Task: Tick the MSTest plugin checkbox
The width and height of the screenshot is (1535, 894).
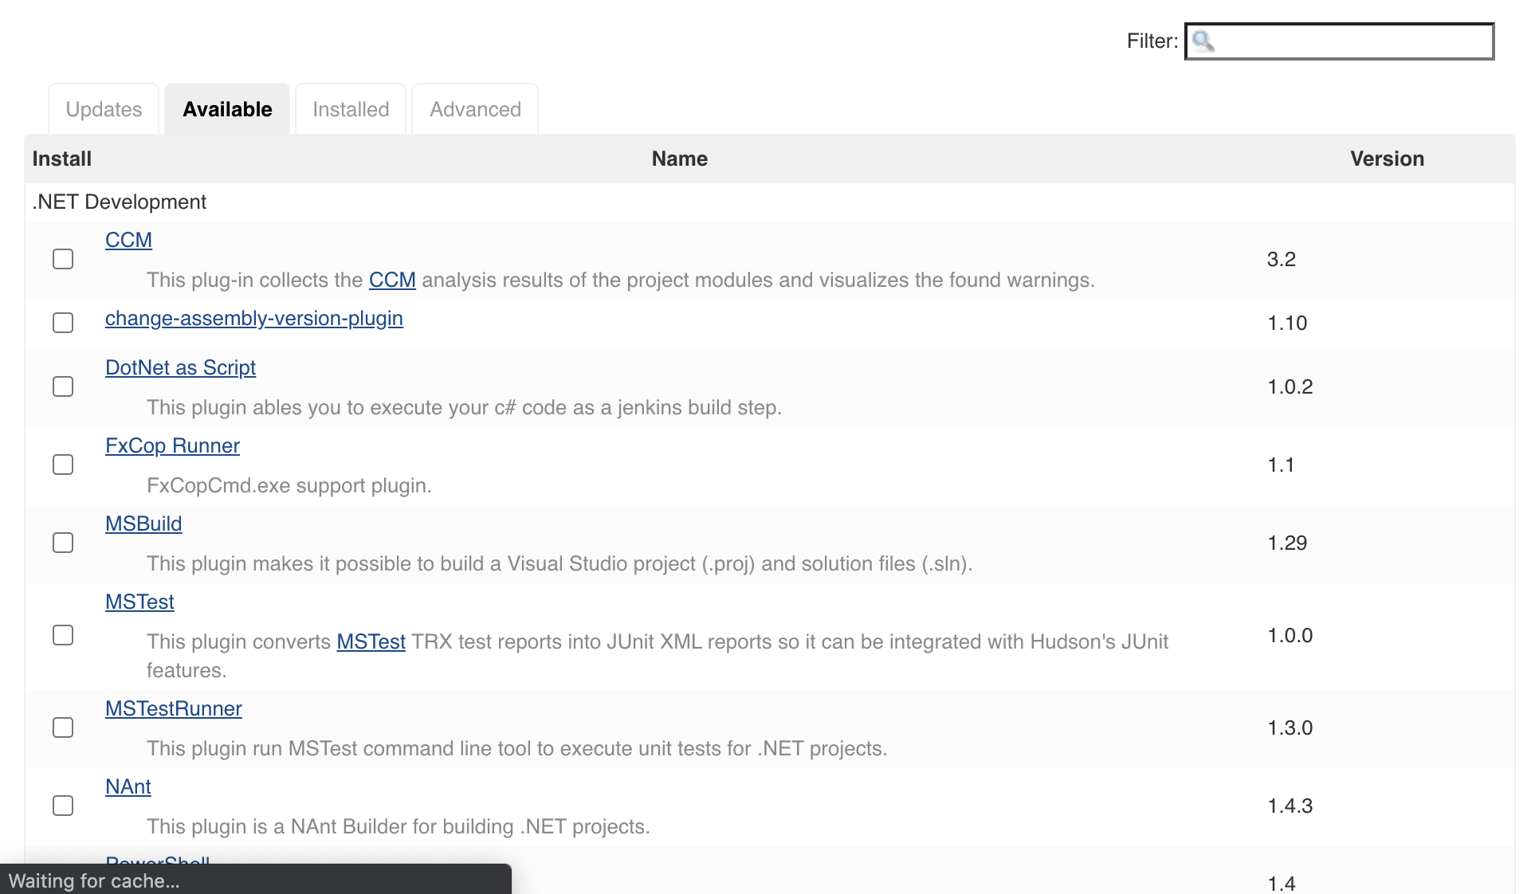Action: [63, 635]
